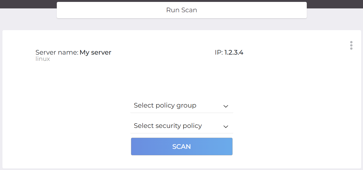Click the underline below Select policy group
Image resolution: width=363 pixels, height=170 pixels.
point(181,113)
